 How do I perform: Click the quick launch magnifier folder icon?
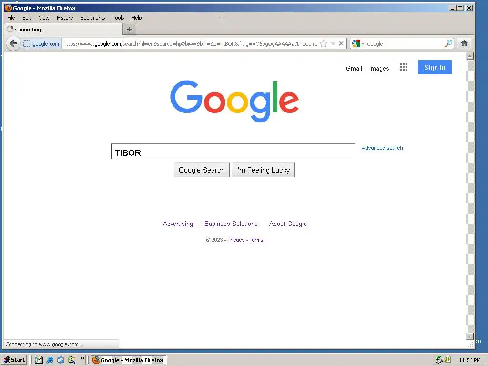pyautogui.click(x=71, y=360)
